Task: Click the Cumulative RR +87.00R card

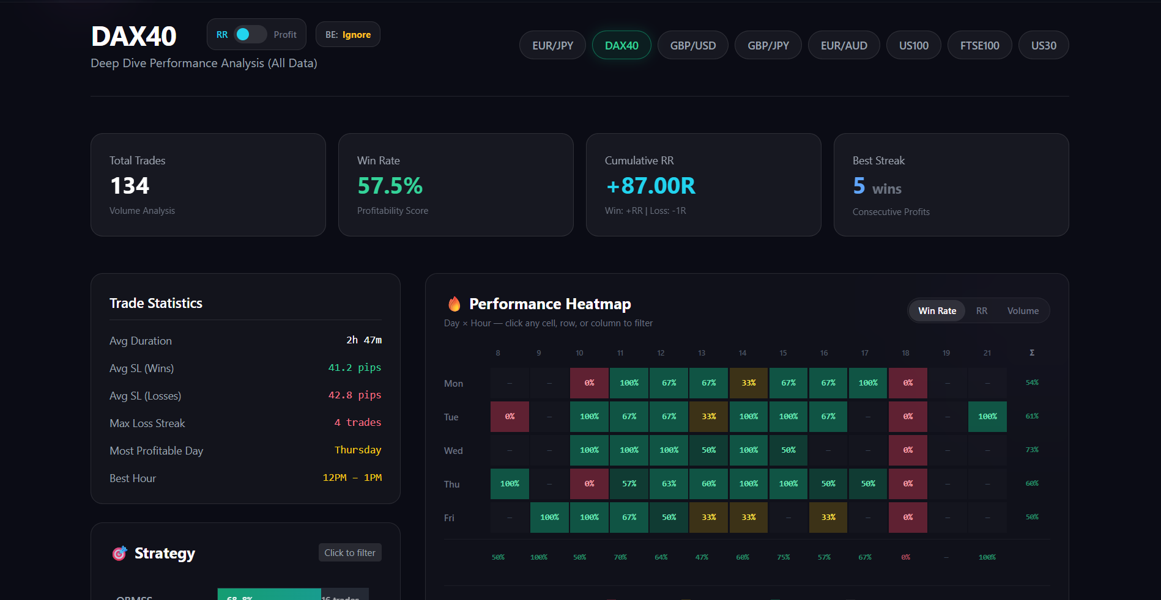Action: 703,185
